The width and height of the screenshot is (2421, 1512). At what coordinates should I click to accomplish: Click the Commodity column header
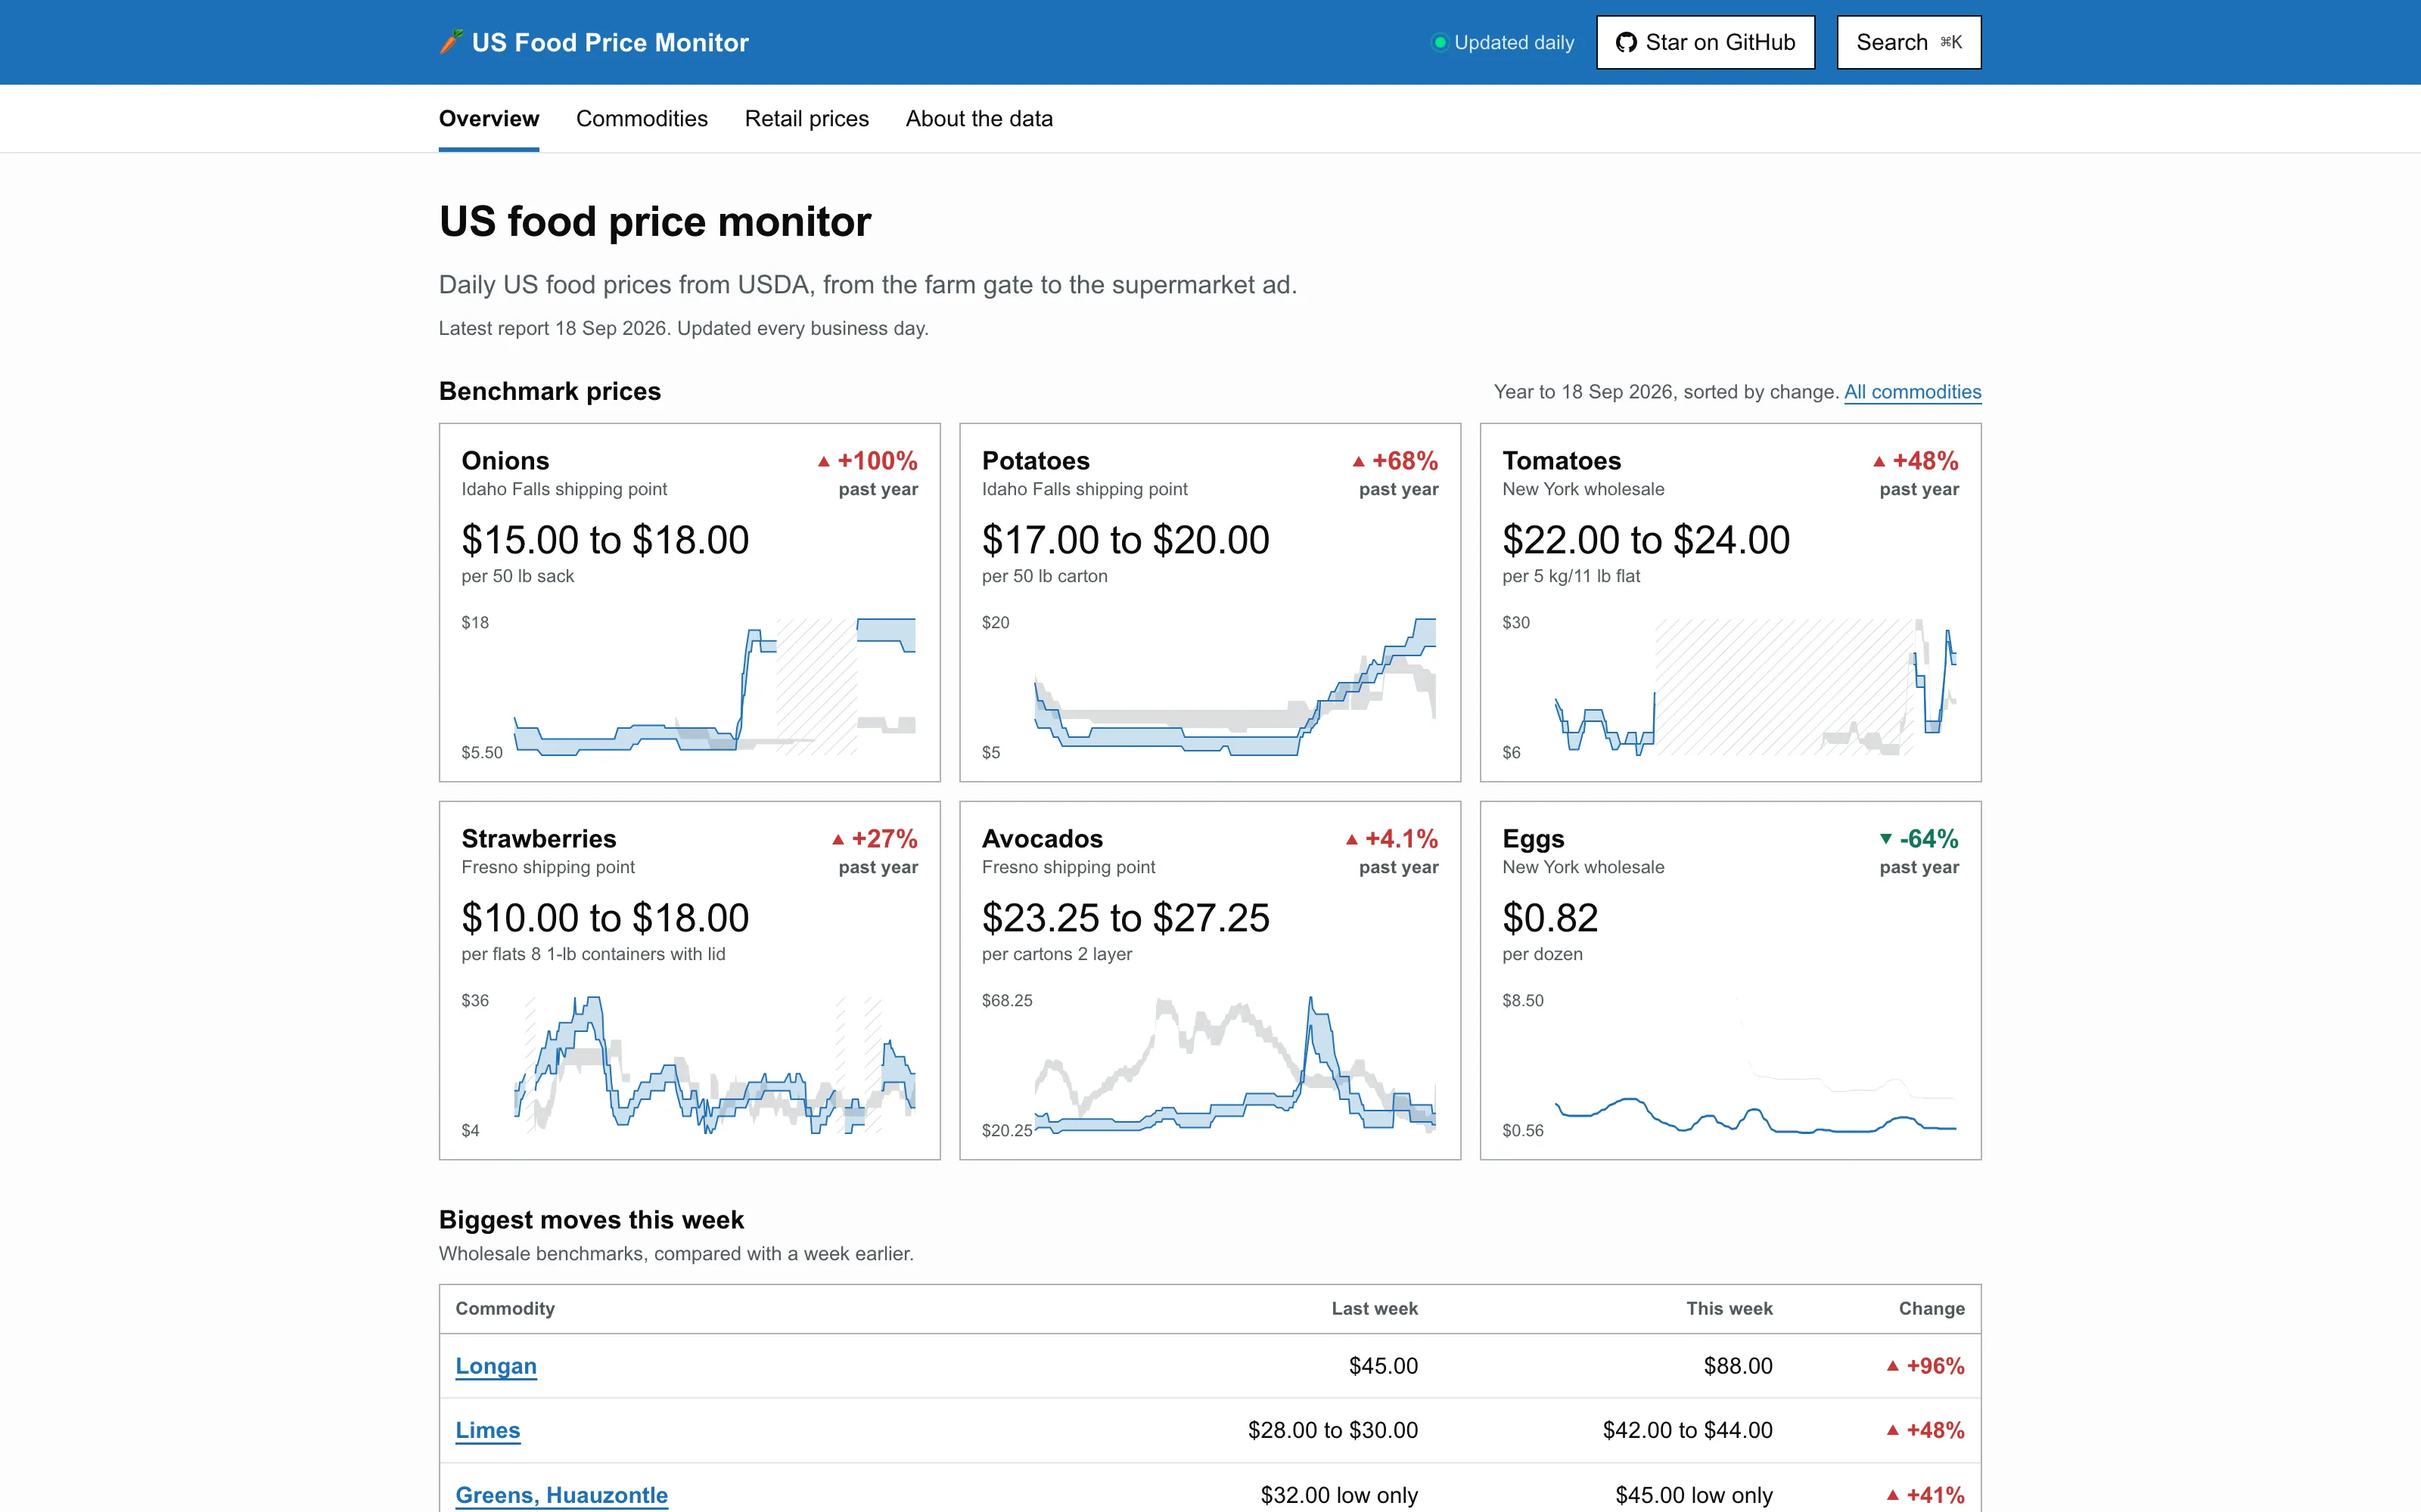click(x=505, y=1309)
